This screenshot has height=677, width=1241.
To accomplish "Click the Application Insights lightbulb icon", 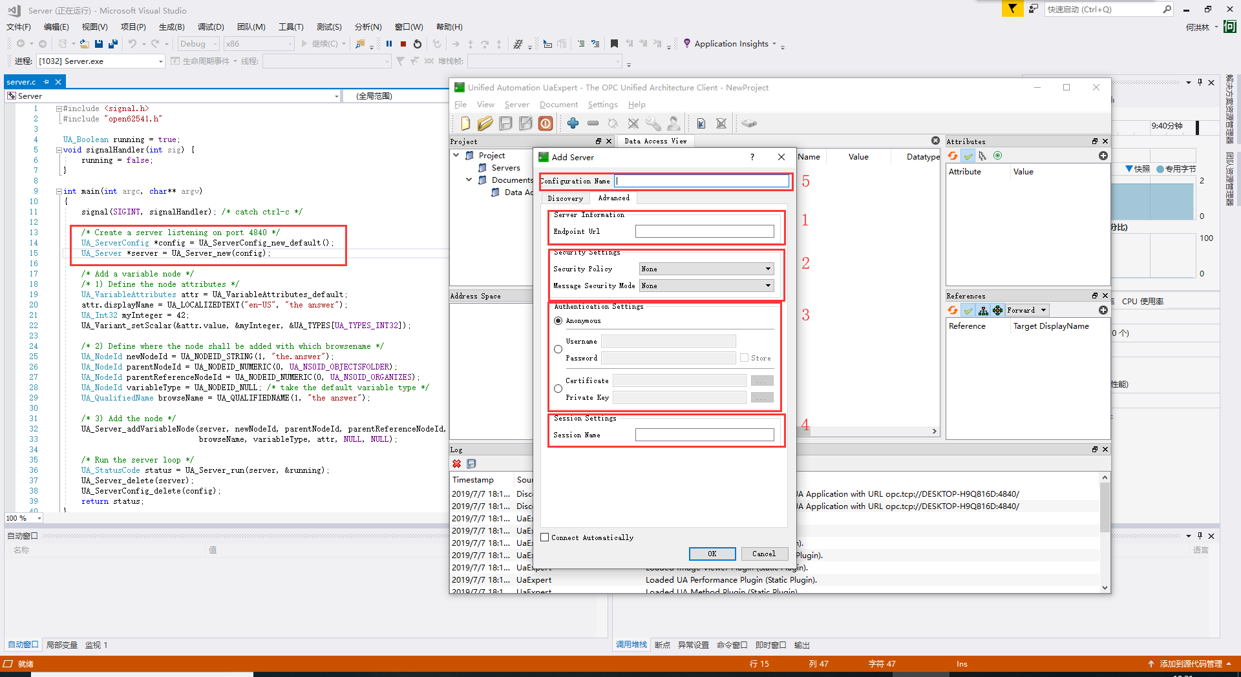I will pos(686,43).
